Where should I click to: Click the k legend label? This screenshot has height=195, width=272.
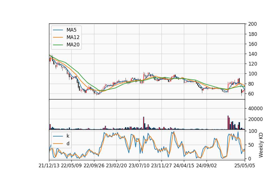(68, 136)
